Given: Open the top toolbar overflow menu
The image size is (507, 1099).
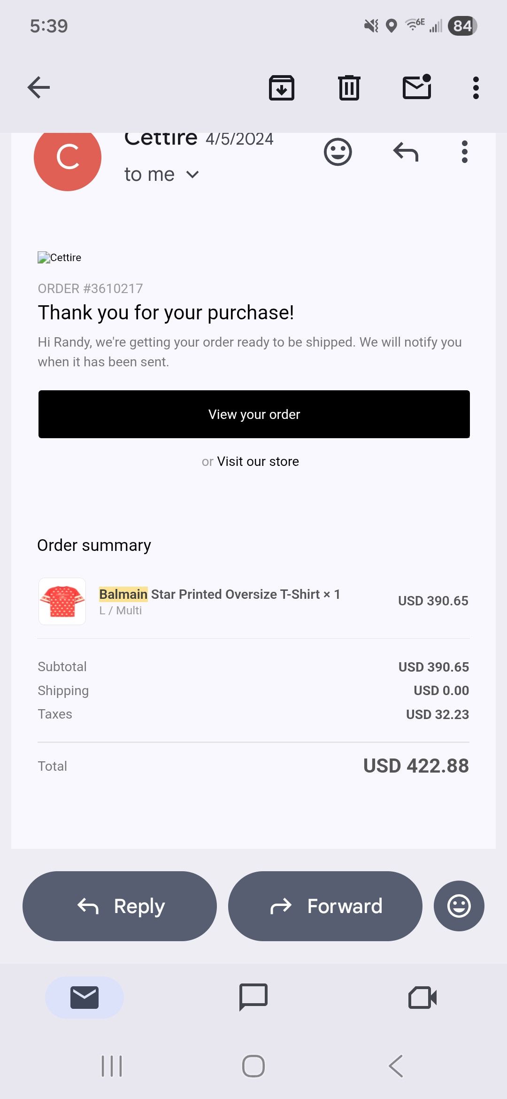Looking at the screenshot, I should (x=476, y=88).
